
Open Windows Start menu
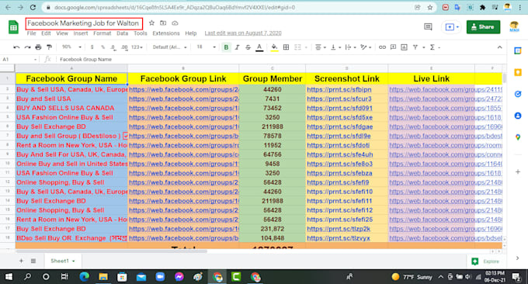coord(9,276)
